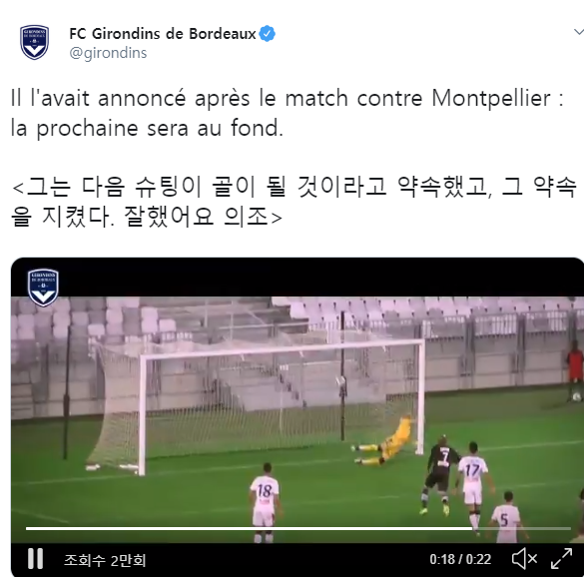The image size is (584, 577).
Task: Click the @girondins handle
Action: (109, 53)
